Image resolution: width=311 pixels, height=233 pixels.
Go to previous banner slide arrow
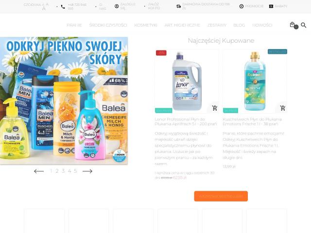39,171
